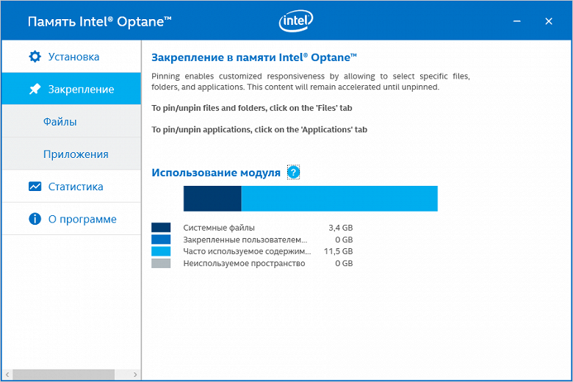Minimize the Intel Optane window

point(515,21)
